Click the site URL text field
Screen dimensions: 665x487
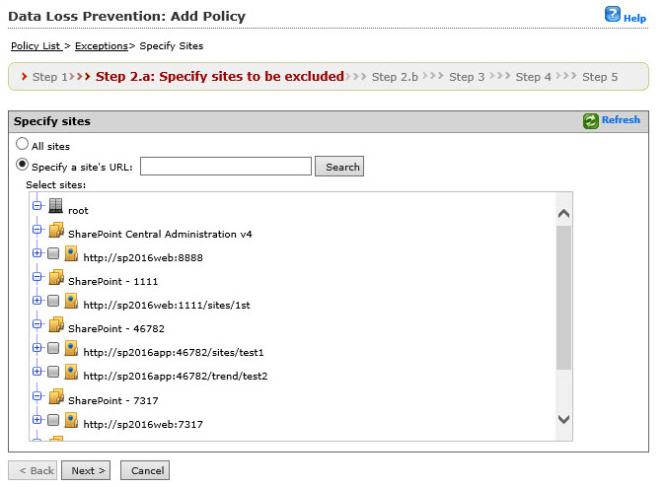coord(226,167)
